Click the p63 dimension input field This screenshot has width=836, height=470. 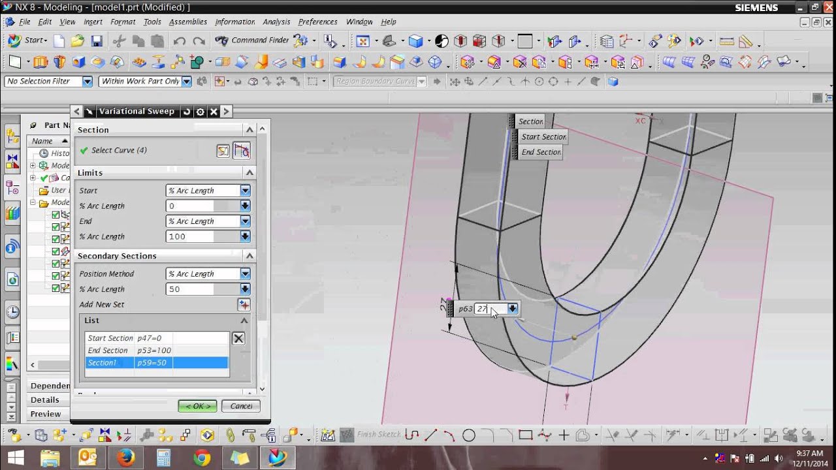coord(490,309)
